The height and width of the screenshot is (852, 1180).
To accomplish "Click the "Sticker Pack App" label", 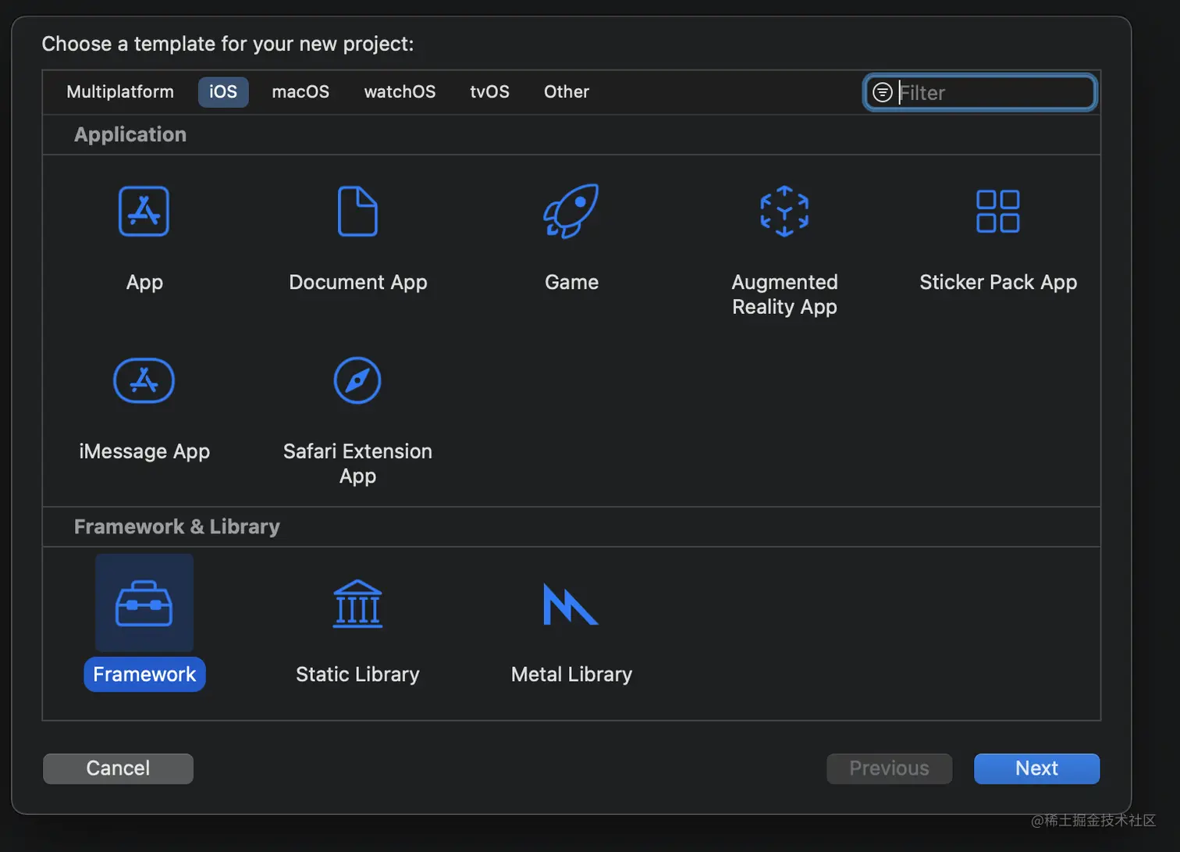I will click(998, 282).
